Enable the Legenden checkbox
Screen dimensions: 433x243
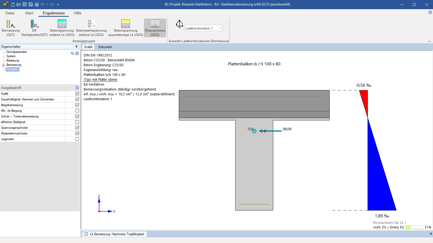pyautogui.click(x=77, y=139)
